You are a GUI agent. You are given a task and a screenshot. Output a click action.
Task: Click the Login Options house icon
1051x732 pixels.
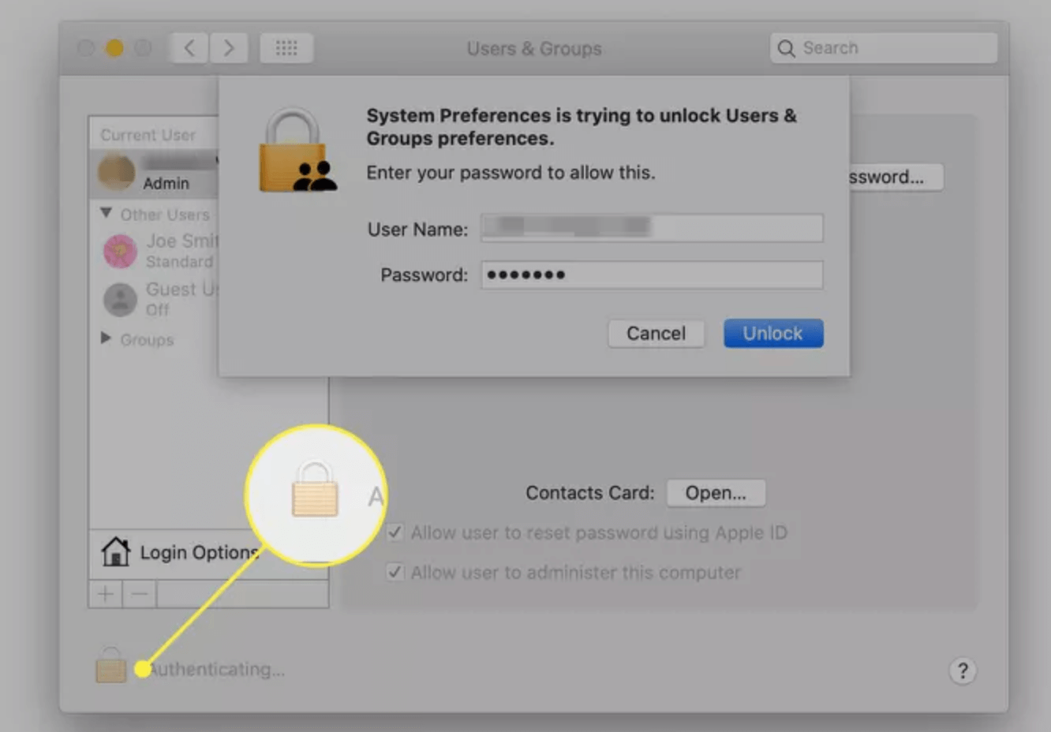(x=117, y=551)
